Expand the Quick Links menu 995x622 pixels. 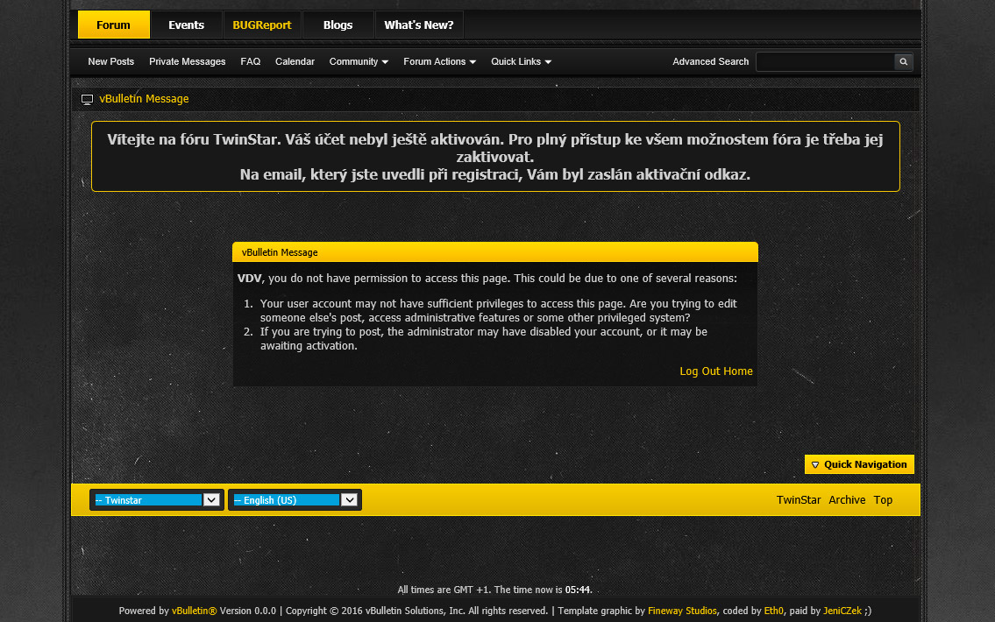click(x=521, y=61)
